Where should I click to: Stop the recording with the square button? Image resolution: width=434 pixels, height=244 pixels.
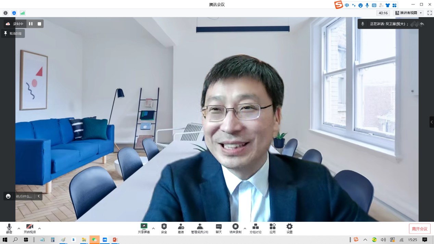(39, 24)
